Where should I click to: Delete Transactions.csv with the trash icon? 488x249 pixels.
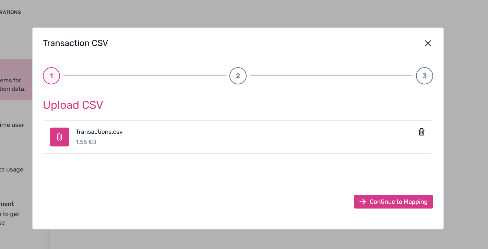(x=421, y=132)
